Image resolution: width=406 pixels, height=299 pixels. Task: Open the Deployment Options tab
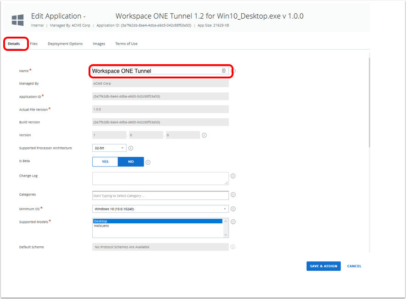65,44
